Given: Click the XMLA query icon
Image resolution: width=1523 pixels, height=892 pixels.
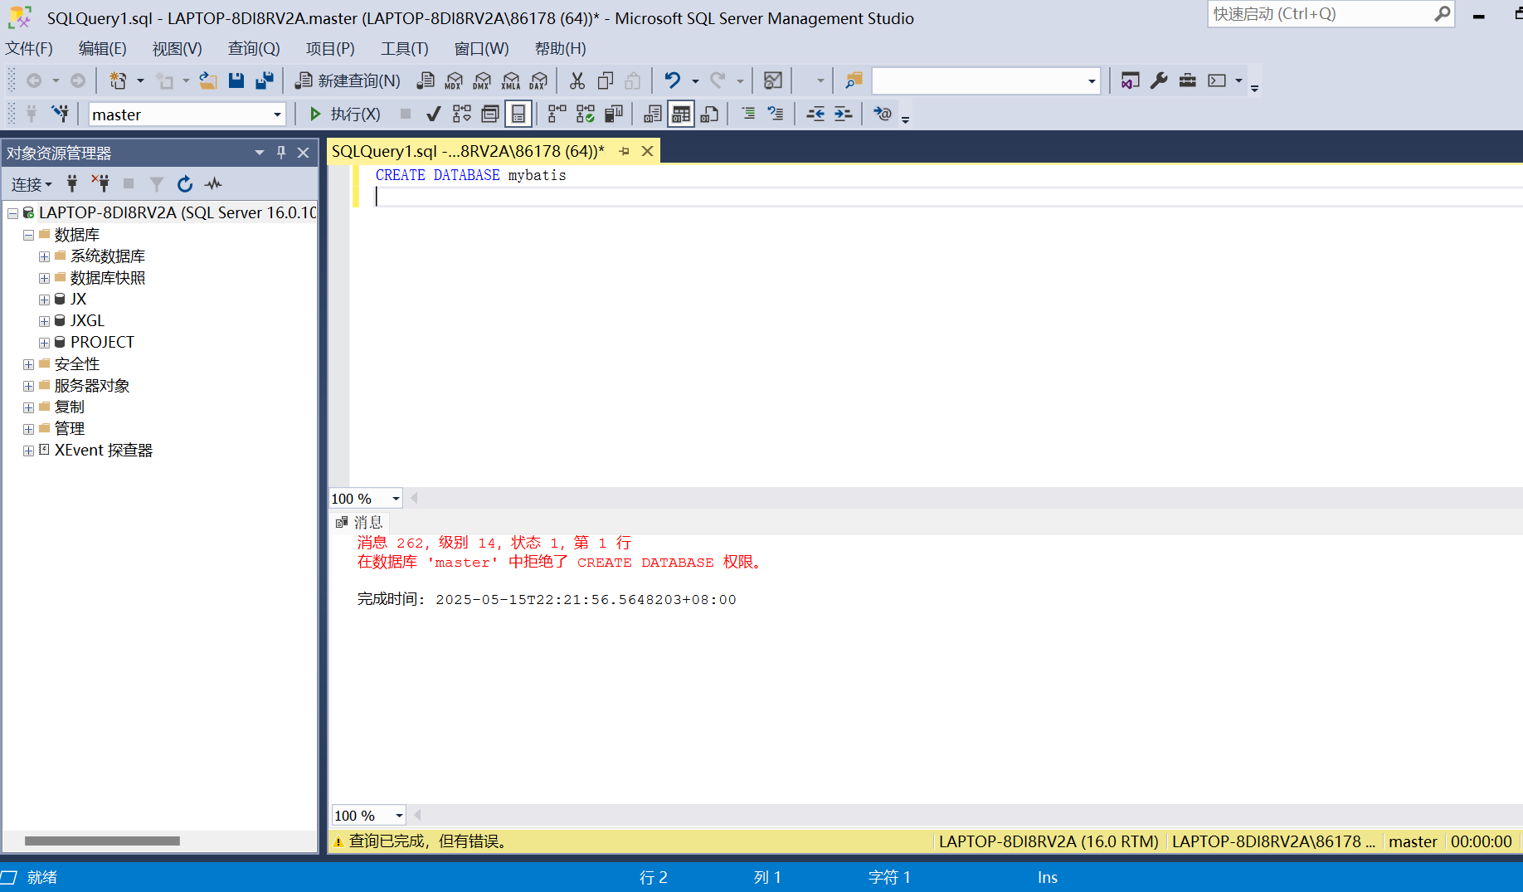Looking at the screenshot, I should 511,80.
